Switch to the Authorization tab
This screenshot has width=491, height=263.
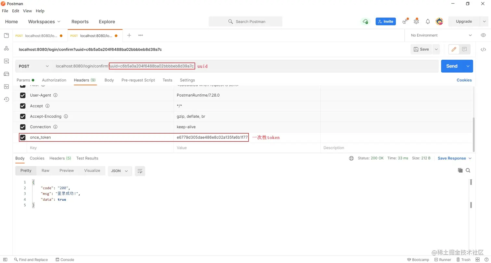click(x=54, y=80)
